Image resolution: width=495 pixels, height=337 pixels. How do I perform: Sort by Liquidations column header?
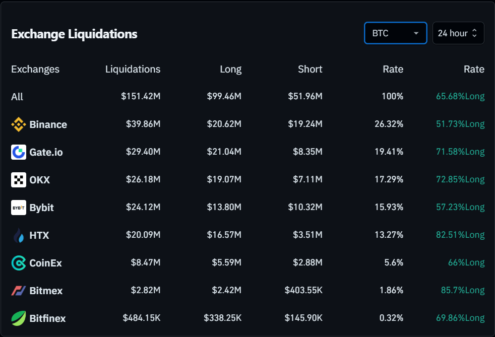click(133, 70)
